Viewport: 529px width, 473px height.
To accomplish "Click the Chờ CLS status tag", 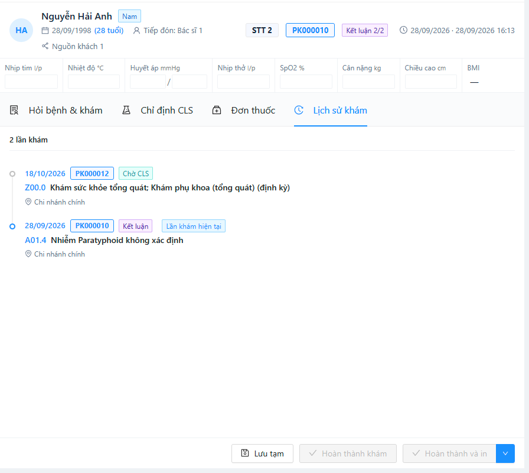I will pos(136,174).
